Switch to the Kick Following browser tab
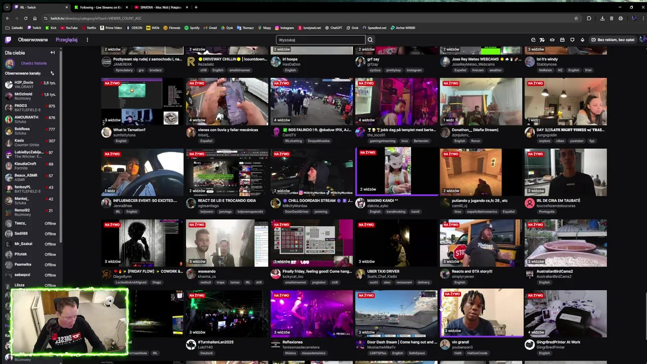Image resolution: width=647 pixels, height=364 pixels. 101,7
